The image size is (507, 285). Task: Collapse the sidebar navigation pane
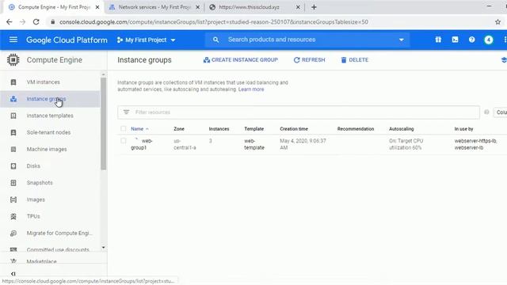coord(13,274)
